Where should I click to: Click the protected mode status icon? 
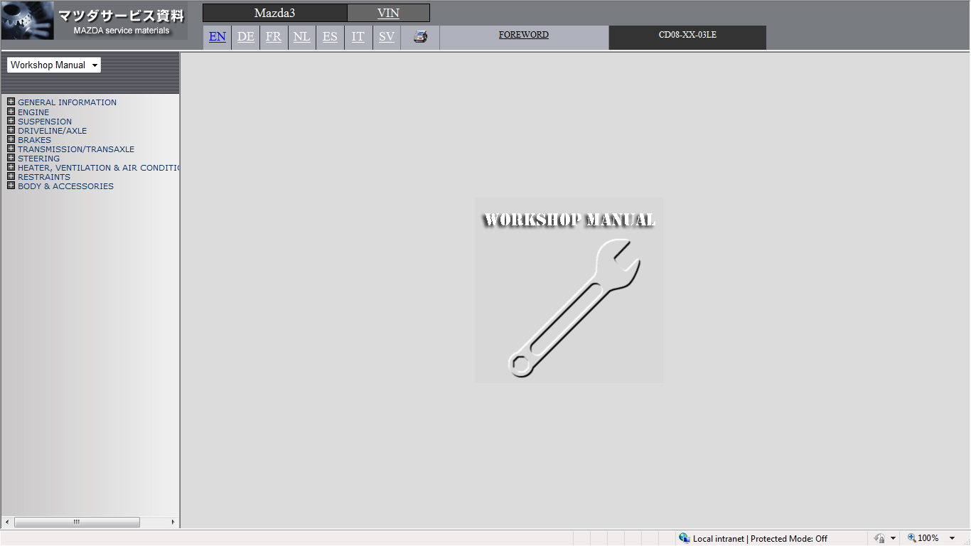[x=880, y=538]
